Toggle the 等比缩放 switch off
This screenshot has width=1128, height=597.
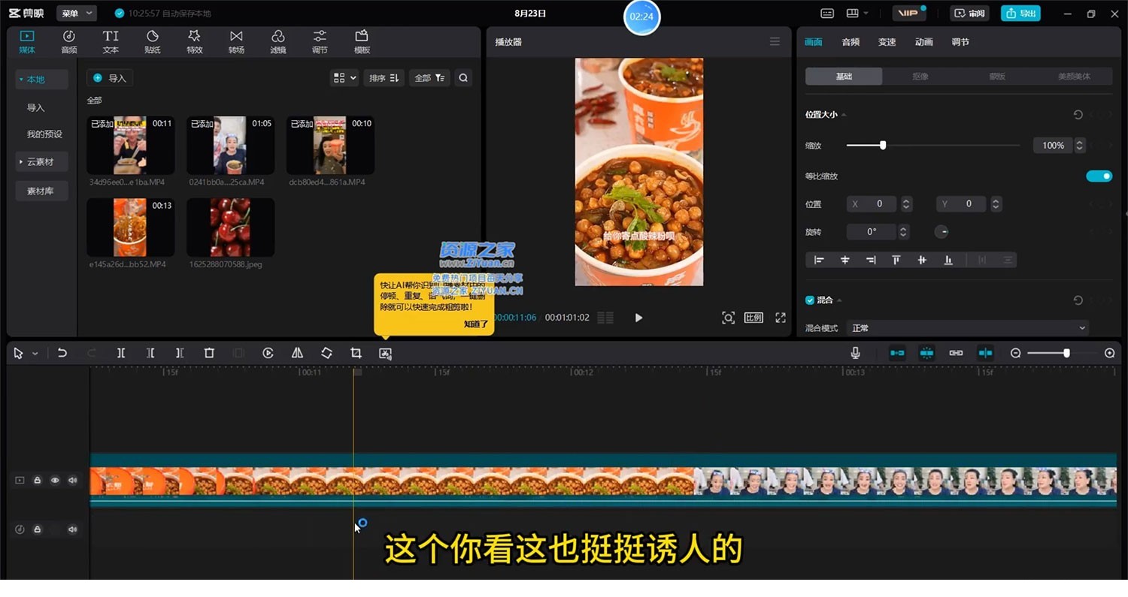coord(1099,176)
